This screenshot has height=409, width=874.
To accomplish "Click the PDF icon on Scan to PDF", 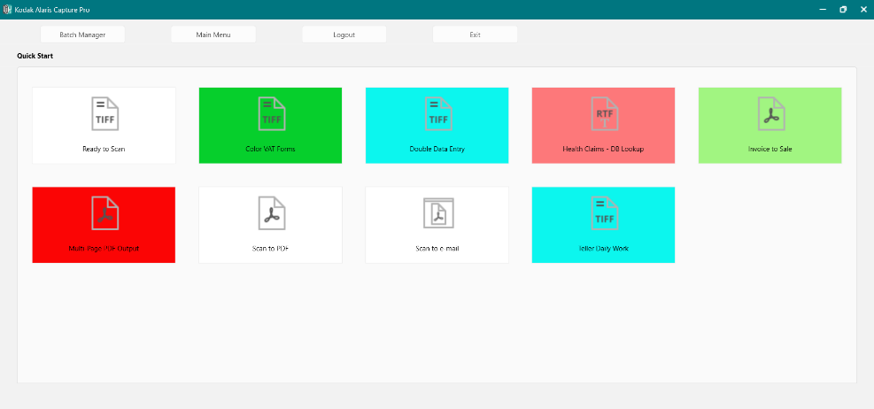I will point(272,212).
